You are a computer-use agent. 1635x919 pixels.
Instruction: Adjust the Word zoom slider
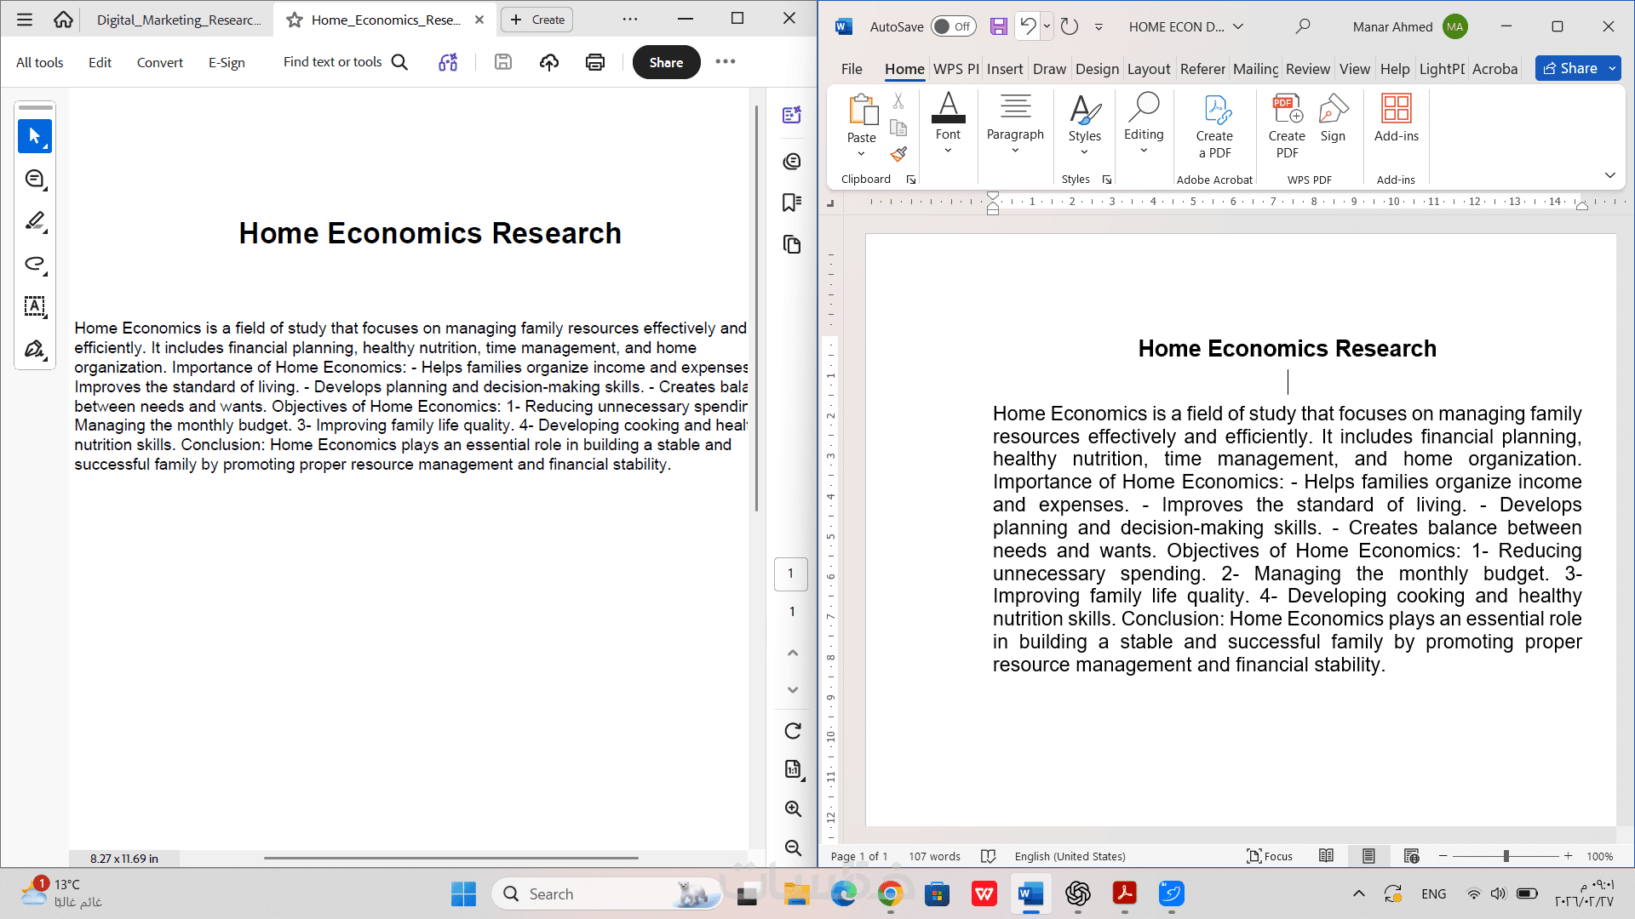1506,856
